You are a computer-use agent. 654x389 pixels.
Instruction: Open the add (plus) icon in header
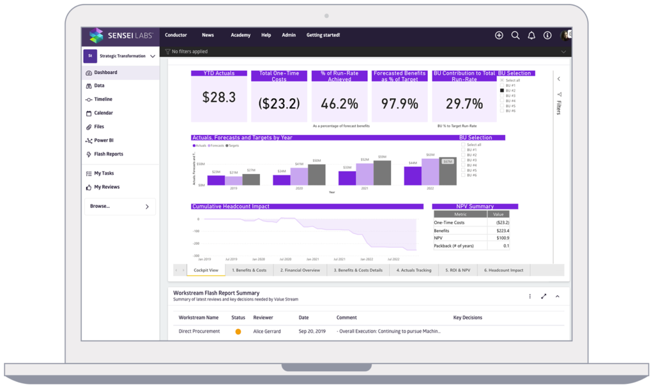pos(499,36)
